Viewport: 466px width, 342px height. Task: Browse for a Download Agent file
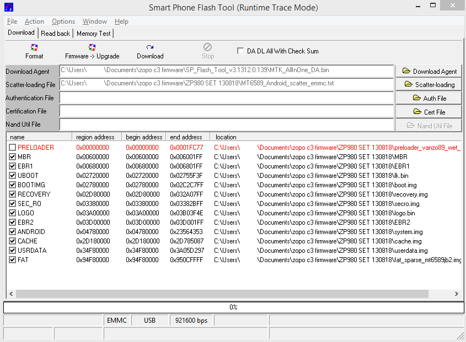(x=429, y=71)
